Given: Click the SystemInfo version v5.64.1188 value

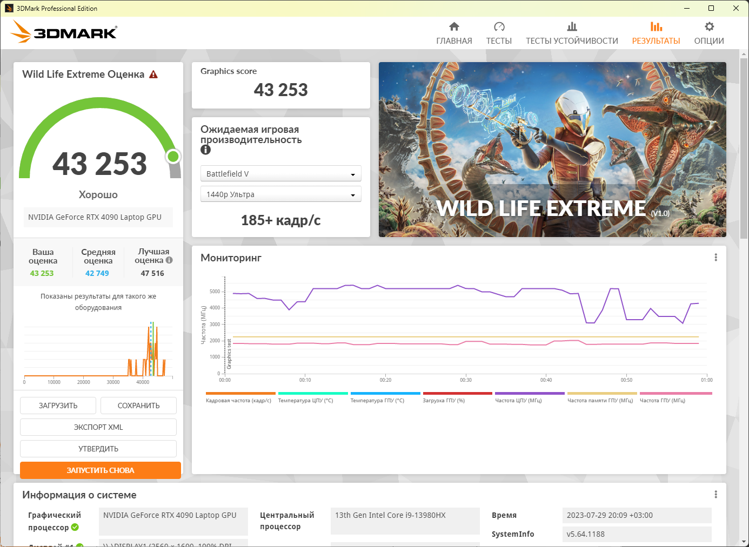Looking at the screenshot, I should [x=637, y=534].
